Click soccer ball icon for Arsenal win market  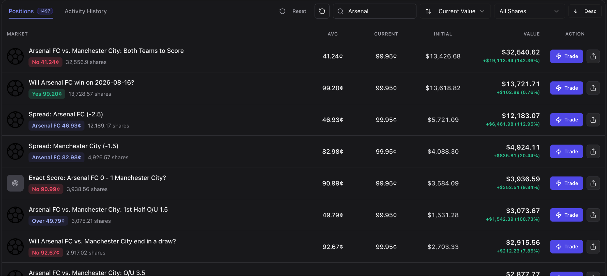pyautogui.click(x=15, y=88)
